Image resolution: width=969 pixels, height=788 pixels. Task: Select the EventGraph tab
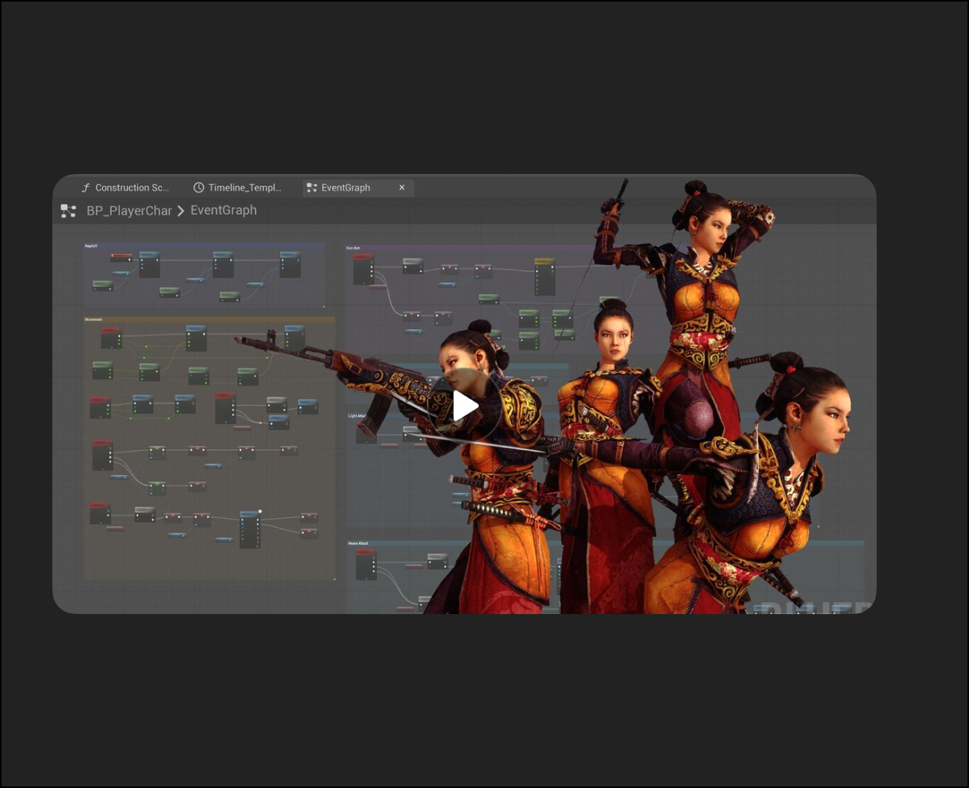(345, 188)
